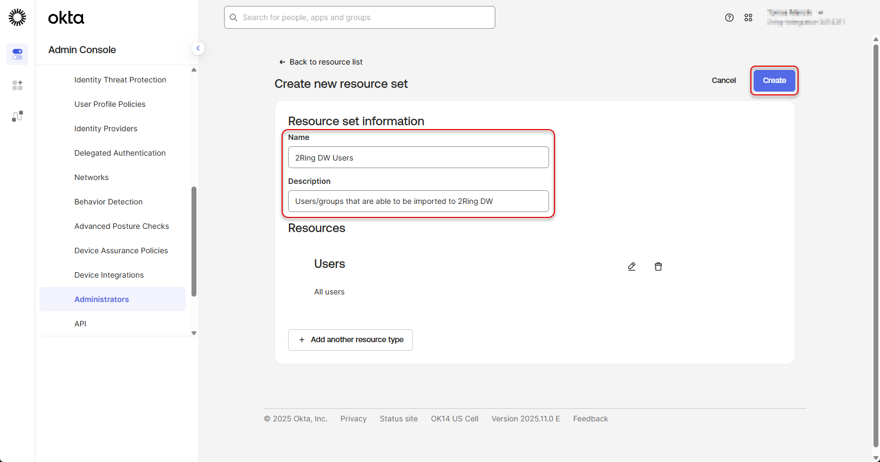Image resolution: width=880 pixels, height=462 pixels.
Task: Open Identity Providers menu item
Action: (106, 129)
